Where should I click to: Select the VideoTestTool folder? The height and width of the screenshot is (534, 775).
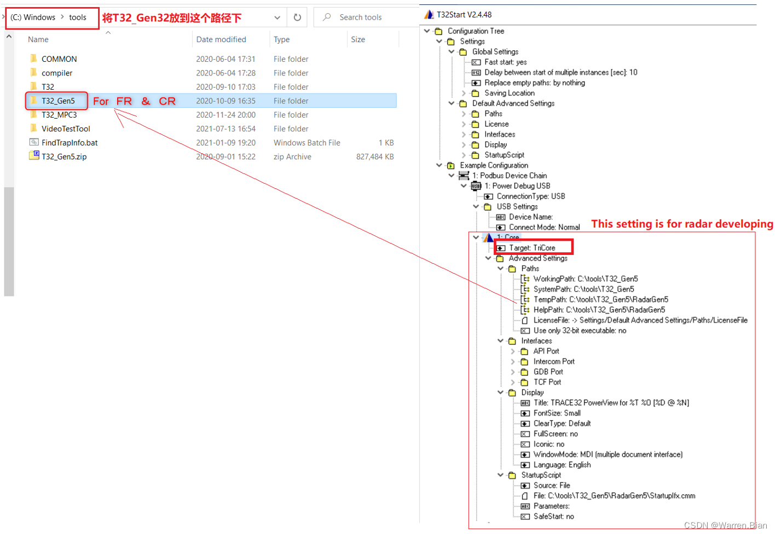click(66, 129)
